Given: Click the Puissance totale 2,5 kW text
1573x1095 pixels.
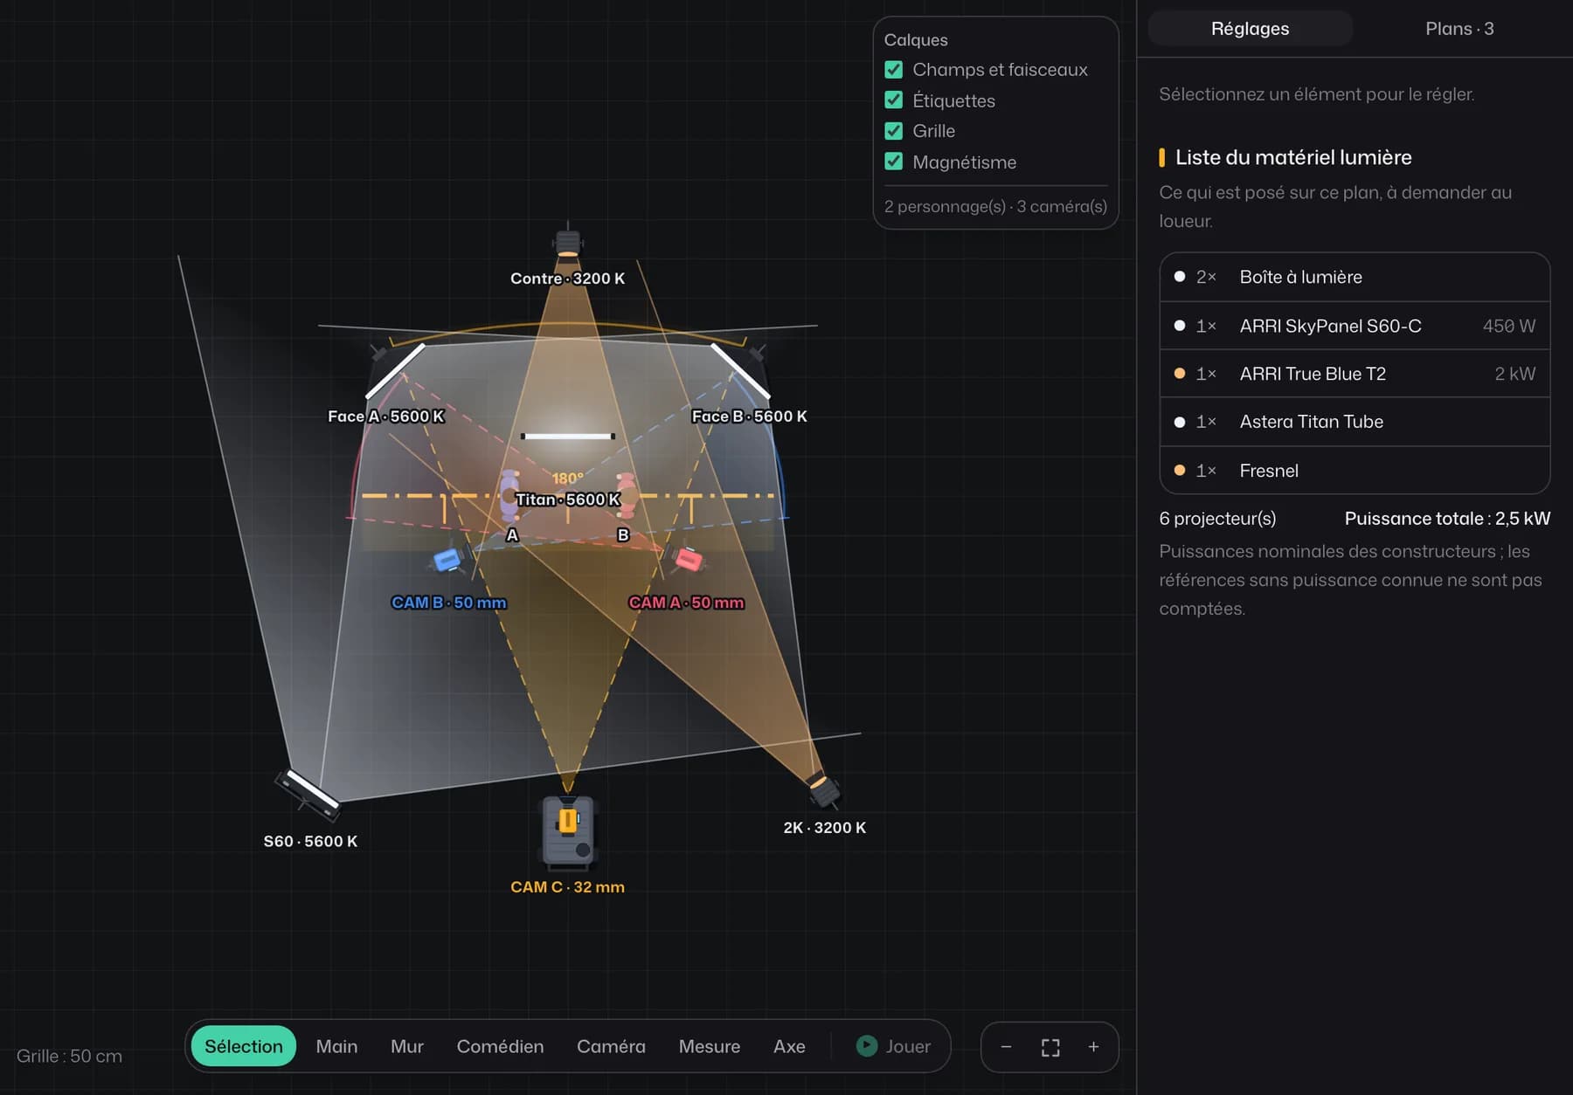Looking at the screenshot, I should [x=1447, y=519].
